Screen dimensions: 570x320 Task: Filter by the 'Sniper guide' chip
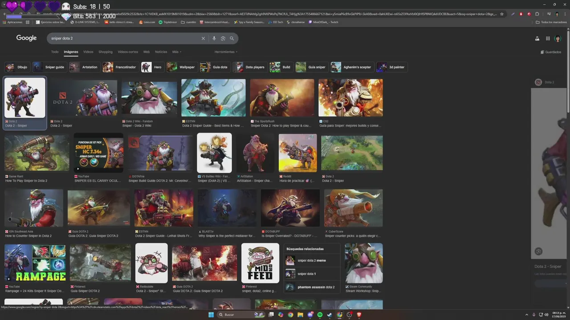[x=49, y=67]
